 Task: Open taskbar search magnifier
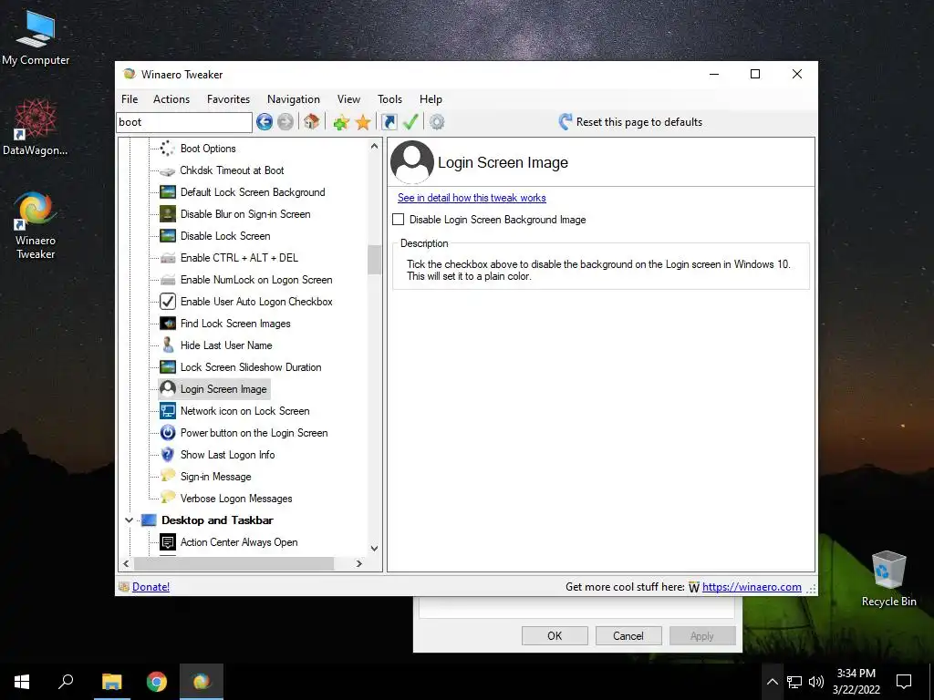point(66,682)
